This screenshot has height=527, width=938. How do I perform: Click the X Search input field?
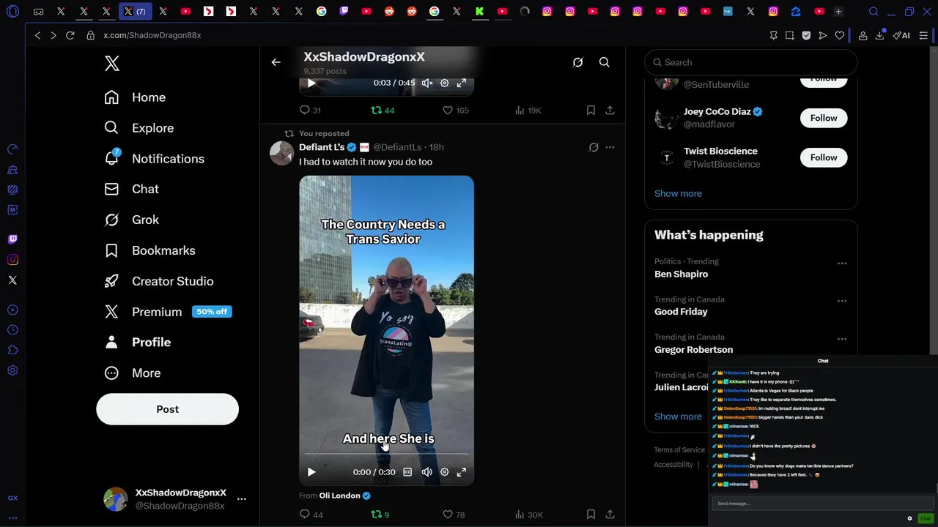pyautogui.click(x=751, y=63)
